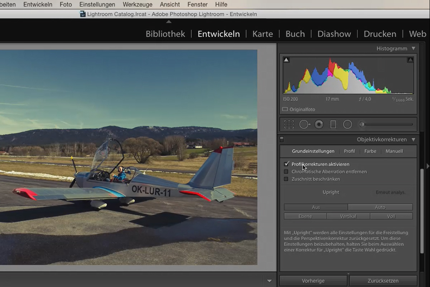Click the airplane photo in preview

129,157
